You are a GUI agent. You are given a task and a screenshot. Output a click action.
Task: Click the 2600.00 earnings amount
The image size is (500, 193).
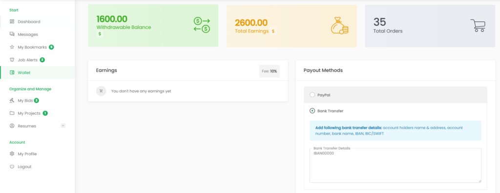pos(251,23)
